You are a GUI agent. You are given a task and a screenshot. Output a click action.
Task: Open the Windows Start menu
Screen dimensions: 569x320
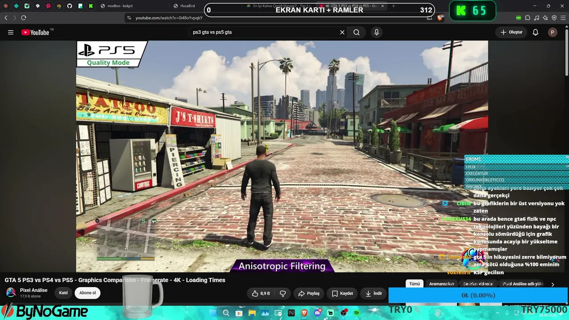tap(212, 313)
